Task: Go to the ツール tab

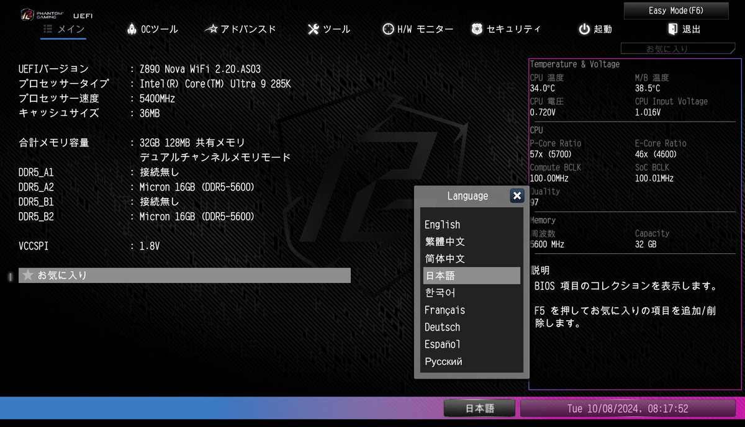Action: click(x=329, y=29)
